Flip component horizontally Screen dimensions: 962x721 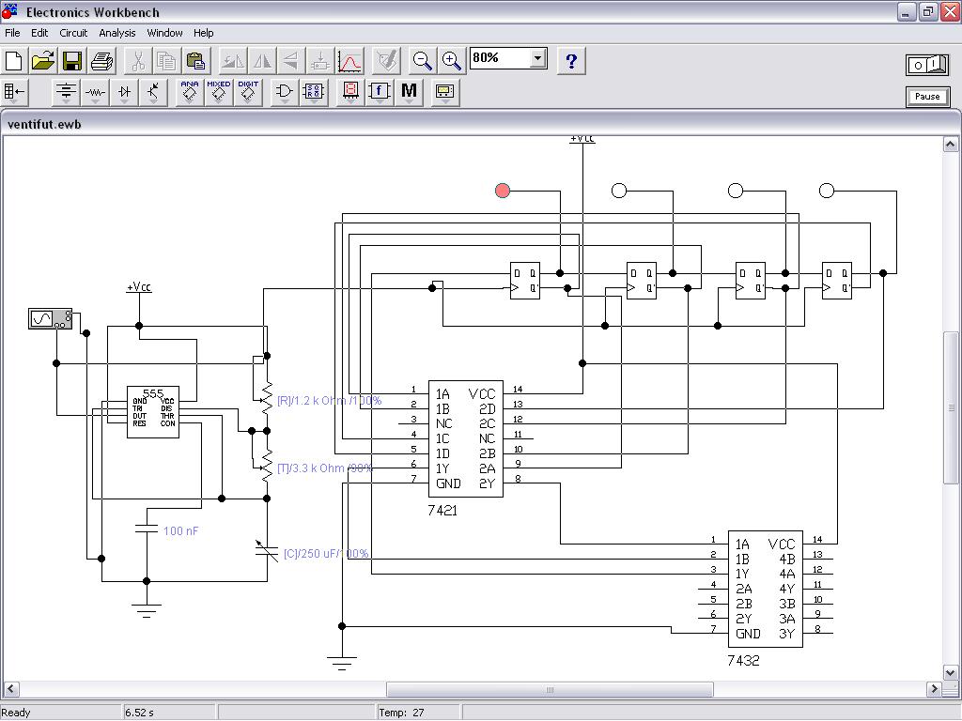(262, 61)
